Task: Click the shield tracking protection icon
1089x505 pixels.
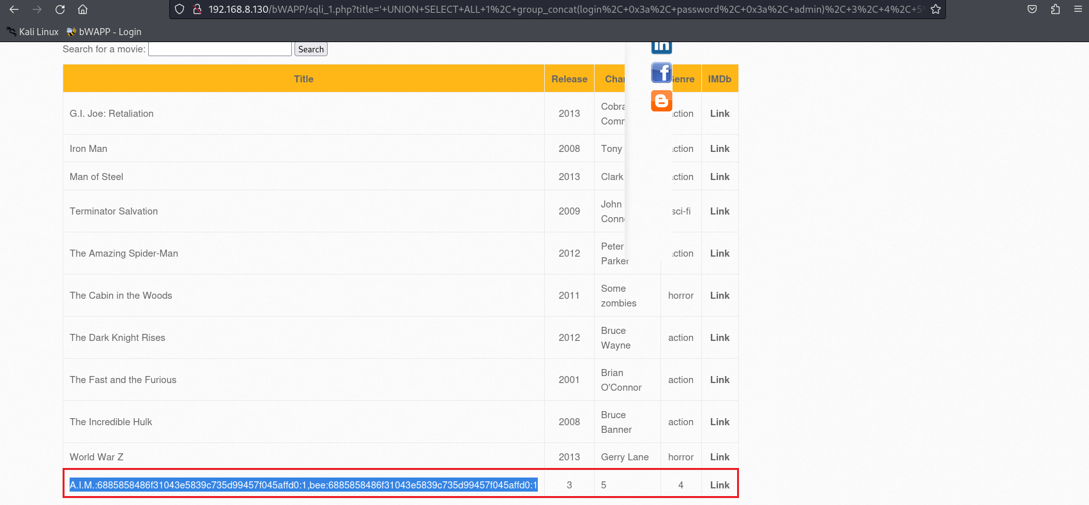Action: (179, 10)
